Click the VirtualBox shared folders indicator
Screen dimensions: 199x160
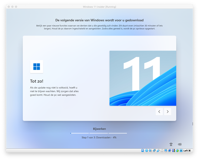click(x=162, y=151)
